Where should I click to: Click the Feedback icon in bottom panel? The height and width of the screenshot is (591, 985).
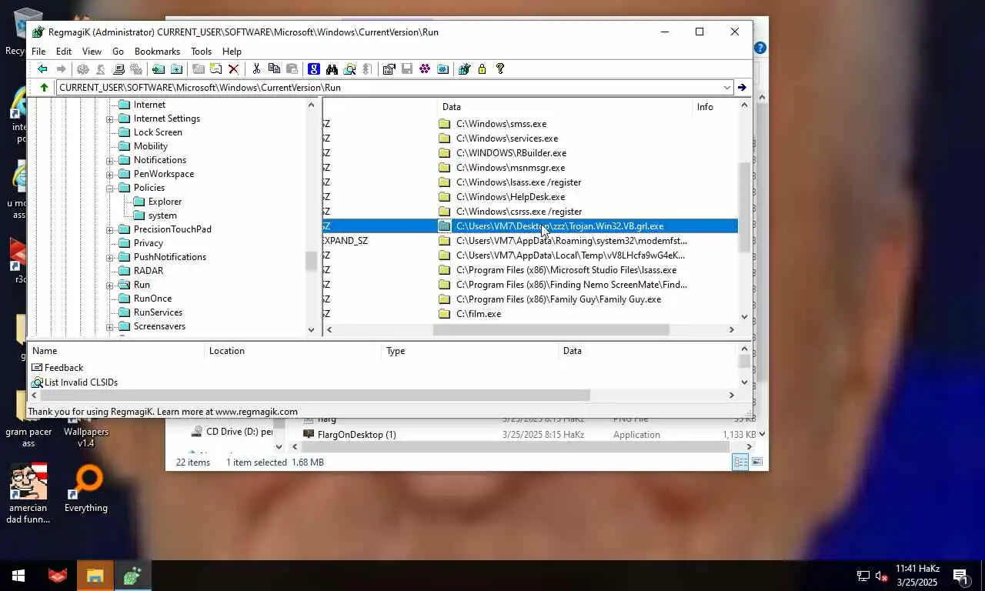(37, 368)
